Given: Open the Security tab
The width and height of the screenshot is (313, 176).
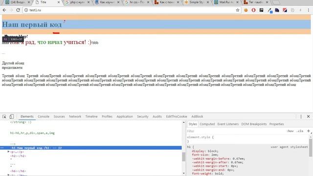Looking at the screenshot, I should [x=143, y=116].
